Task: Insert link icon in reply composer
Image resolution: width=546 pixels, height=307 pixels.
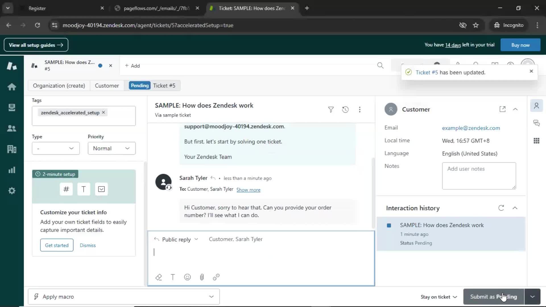Action: (216, 277)
